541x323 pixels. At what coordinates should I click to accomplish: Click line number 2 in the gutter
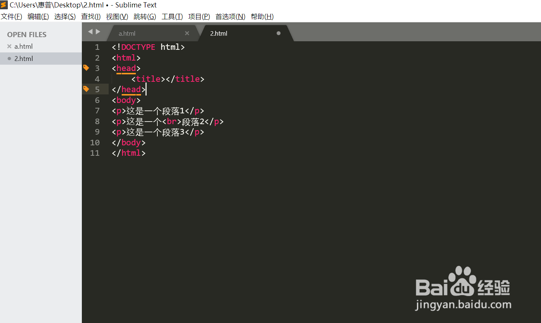click(x=97, y=58)
